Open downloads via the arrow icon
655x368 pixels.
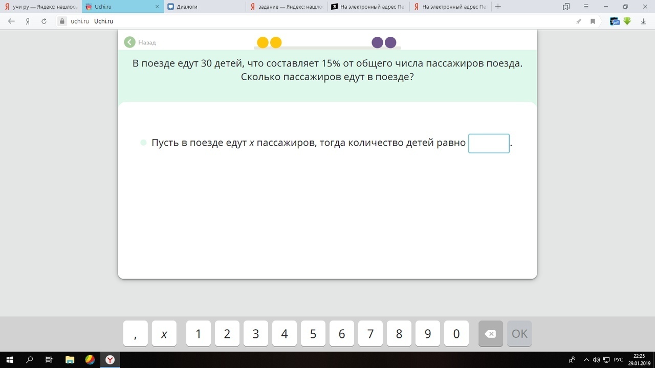[x=643, y=21]
